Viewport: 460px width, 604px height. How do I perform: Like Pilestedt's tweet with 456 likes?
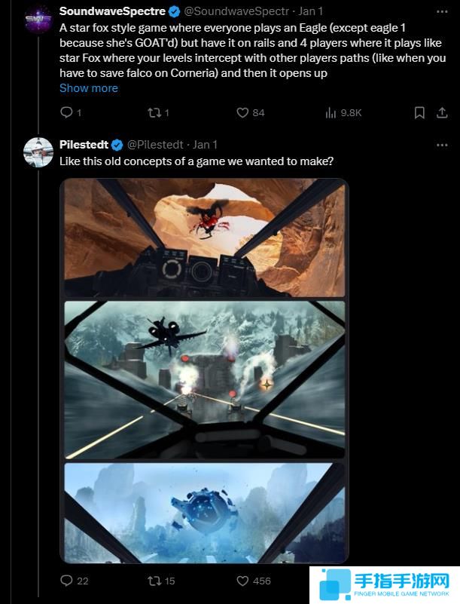pyautogui.click(x=242, y=581)
